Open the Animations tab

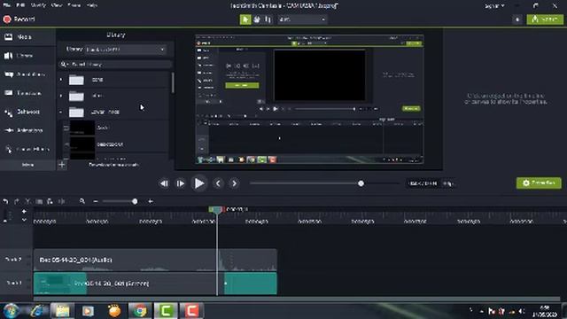[x=27, y=130]
